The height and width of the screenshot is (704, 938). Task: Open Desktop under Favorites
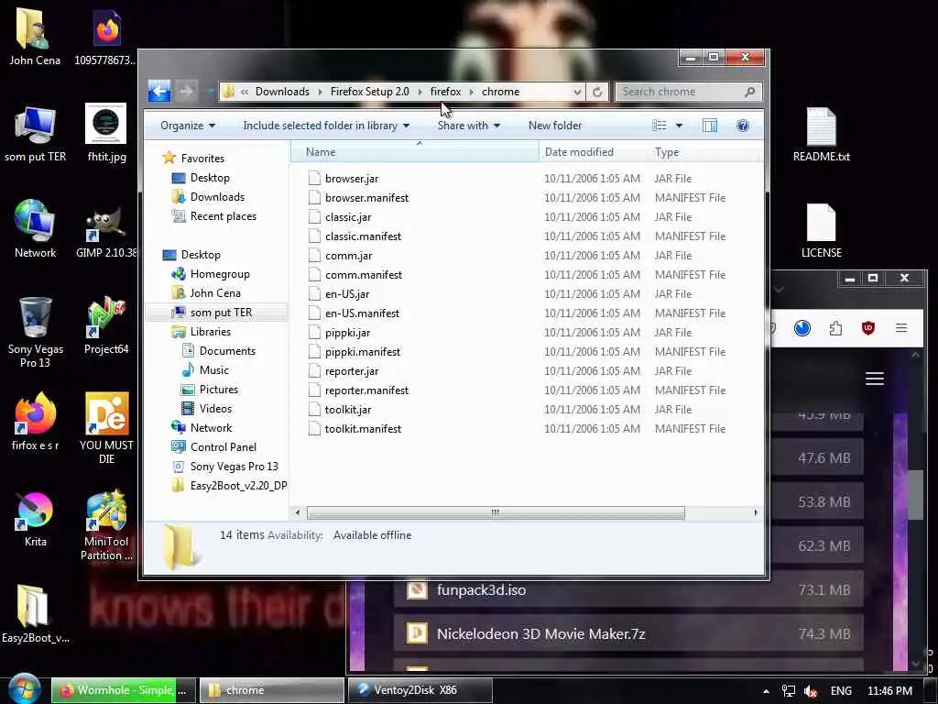(210, 178)
